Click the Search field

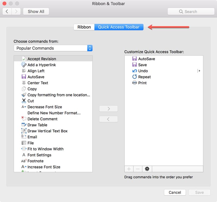(191, 11)
